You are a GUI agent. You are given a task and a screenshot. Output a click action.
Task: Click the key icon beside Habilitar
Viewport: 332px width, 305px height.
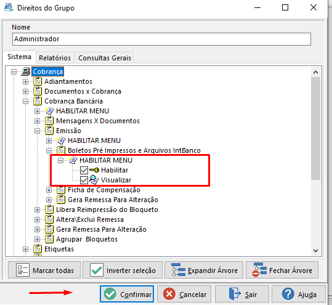(94, 170)
